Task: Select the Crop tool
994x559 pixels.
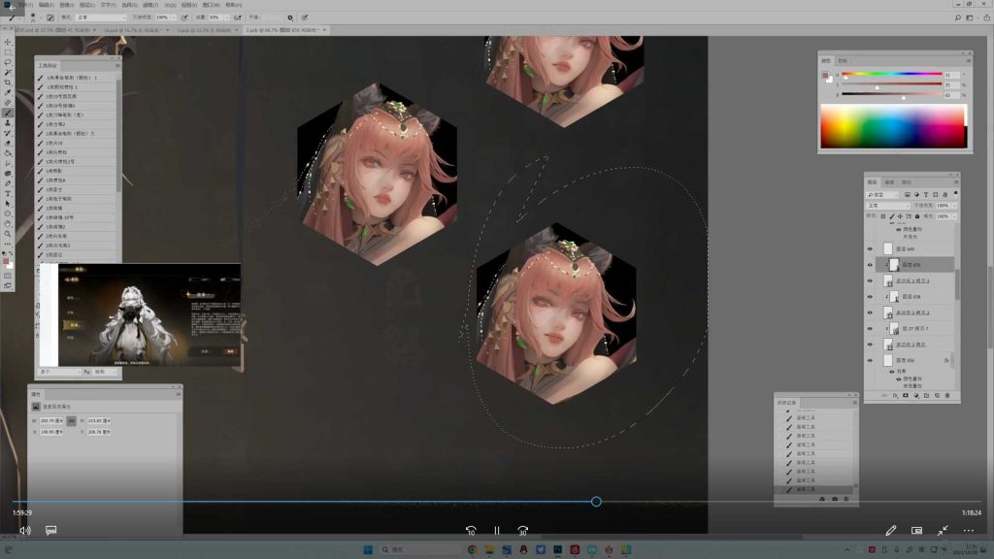Action: [8, 83]
